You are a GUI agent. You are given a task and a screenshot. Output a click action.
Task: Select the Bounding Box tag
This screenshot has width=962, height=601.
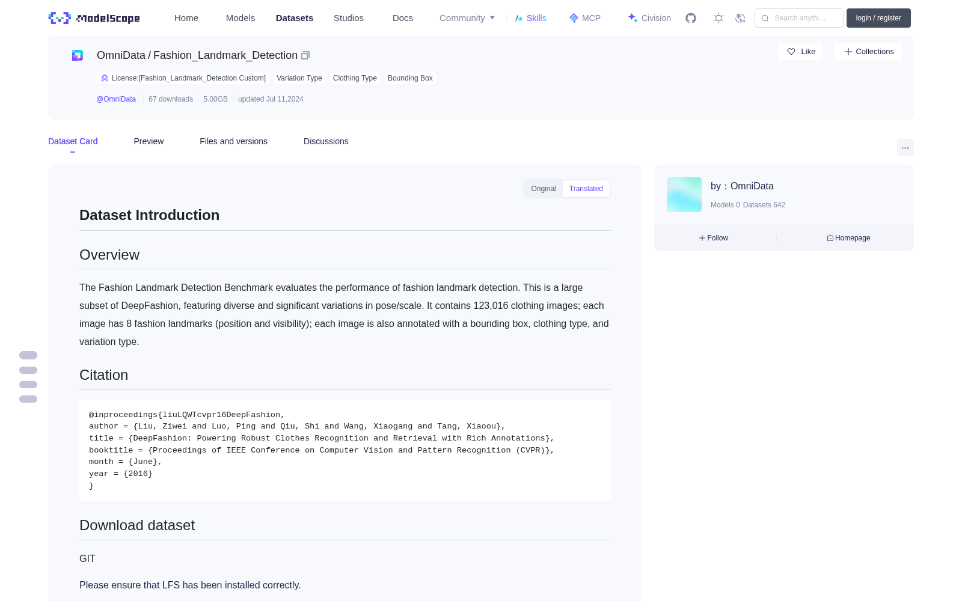tap(410, 78)
